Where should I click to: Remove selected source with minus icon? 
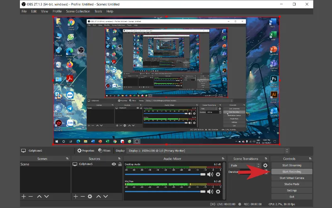tap(83, 196)
